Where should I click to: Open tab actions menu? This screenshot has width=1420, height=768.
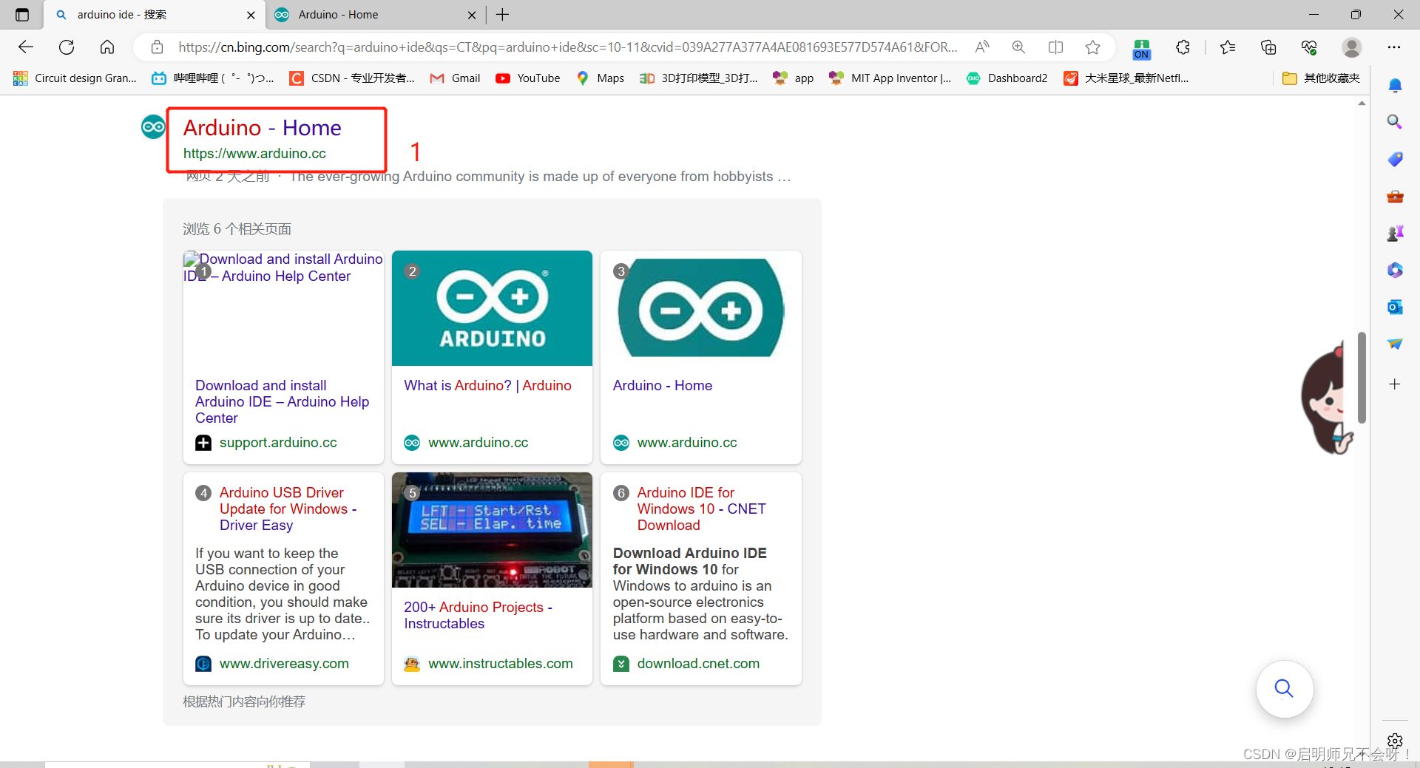22,15
